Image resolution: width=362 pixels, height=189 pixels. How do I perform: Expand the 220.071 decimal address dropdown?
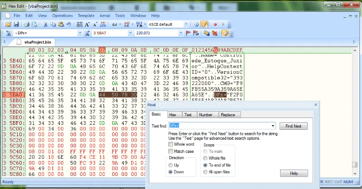(x=181, y=33)
